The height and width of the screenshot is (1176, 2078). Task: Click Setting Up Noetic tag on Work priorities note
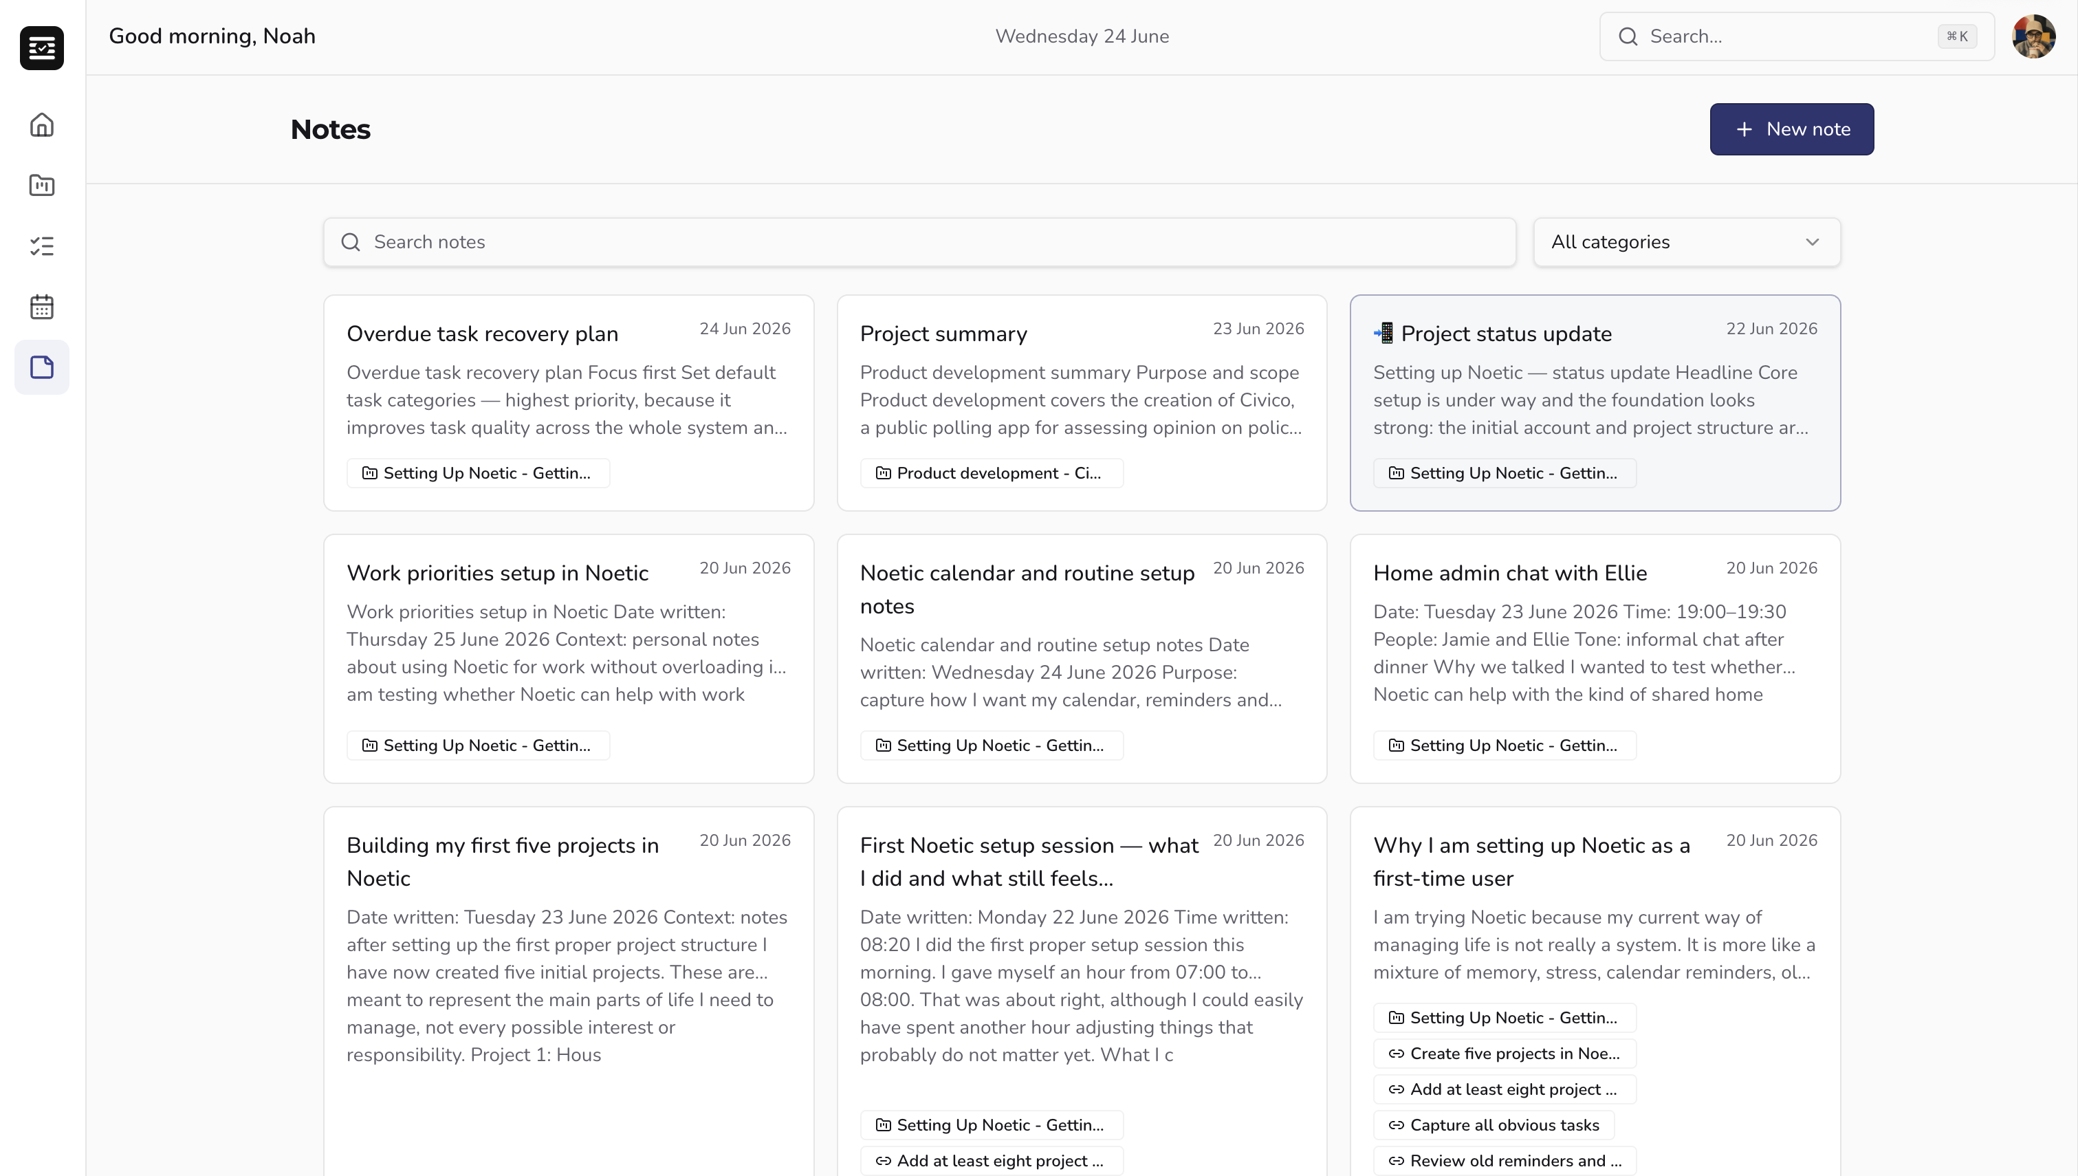[478, 745]
